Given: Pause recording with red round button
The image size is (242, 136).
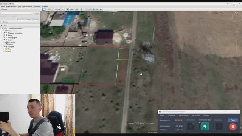Looking at the screenshot, I should click(233, 127).
